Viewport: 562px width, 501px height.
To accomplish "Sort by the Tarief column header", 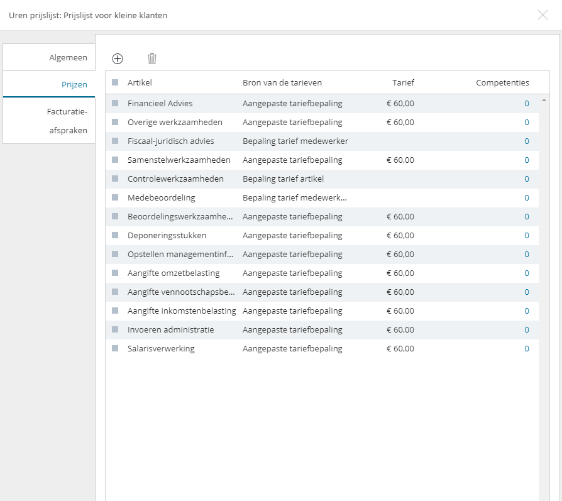I will coord(403,82).
